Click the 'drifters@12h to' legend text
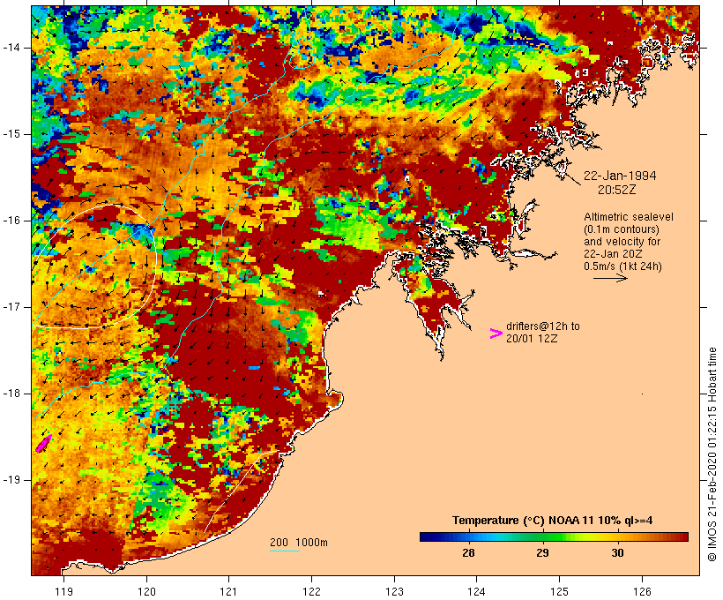Image resolution: width=723 pixels, height=600 pixels. [543, 326]
